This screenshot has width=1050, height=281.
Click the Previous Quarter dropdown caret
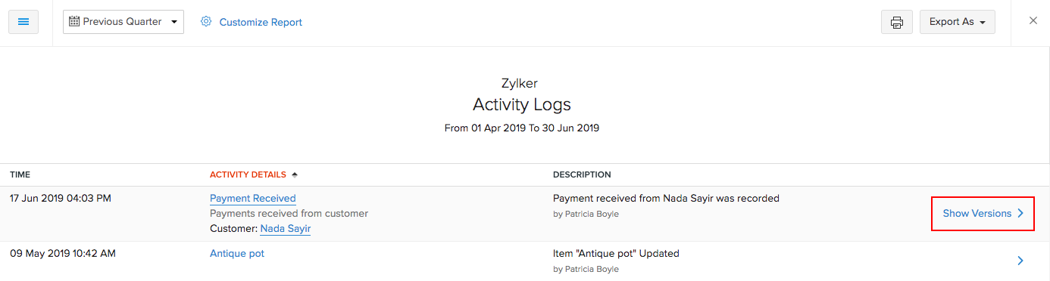174,22
